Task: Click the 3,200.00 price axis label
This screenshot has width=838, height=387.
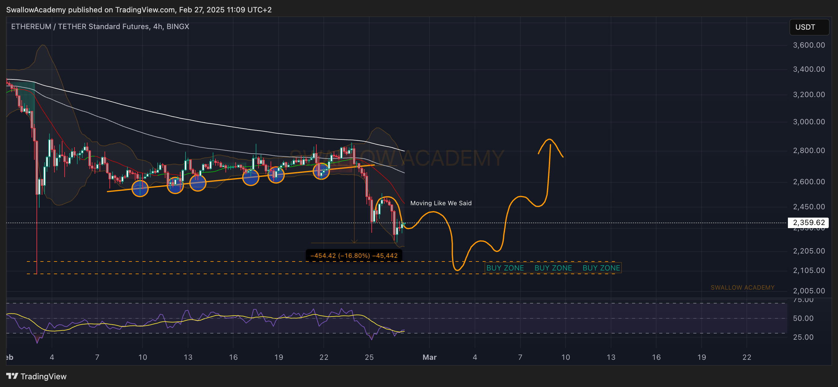Action: (809, 94)
